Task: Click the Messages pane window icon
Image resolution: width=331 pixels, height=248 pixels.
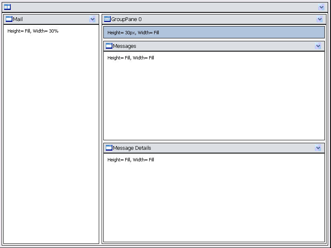Action: 109,46
